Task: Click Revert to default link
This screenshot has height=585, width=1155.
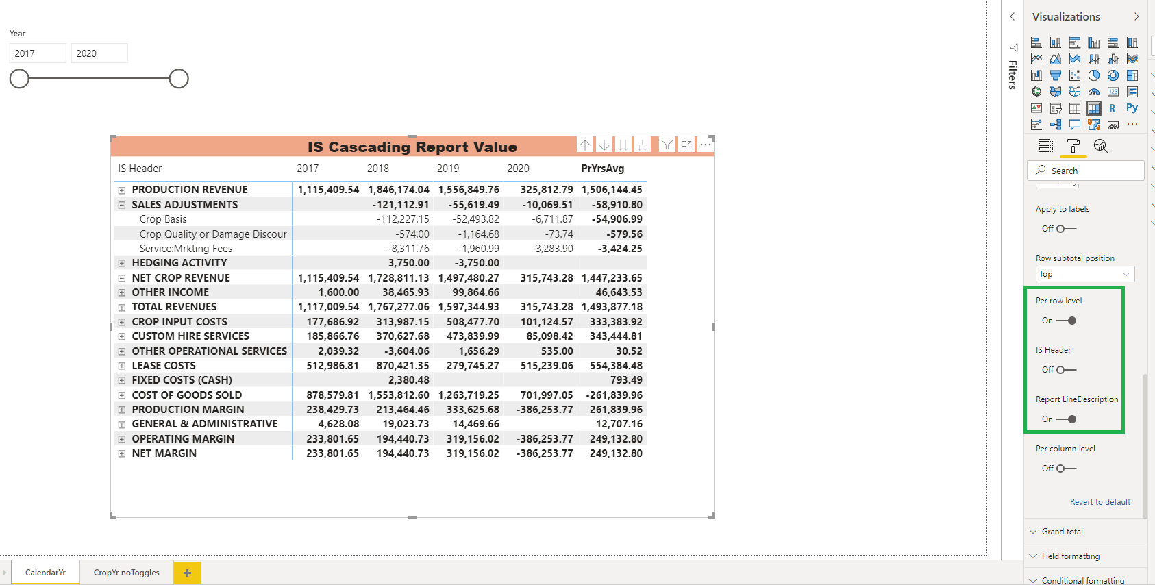Action: pos(1100,502)
